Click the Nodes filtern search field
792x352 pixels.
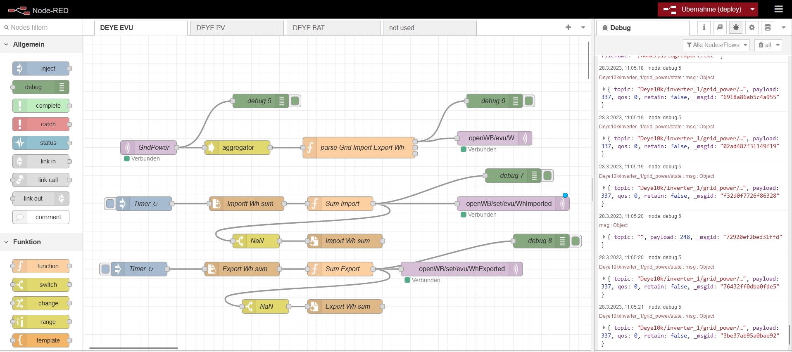[43, 27]
